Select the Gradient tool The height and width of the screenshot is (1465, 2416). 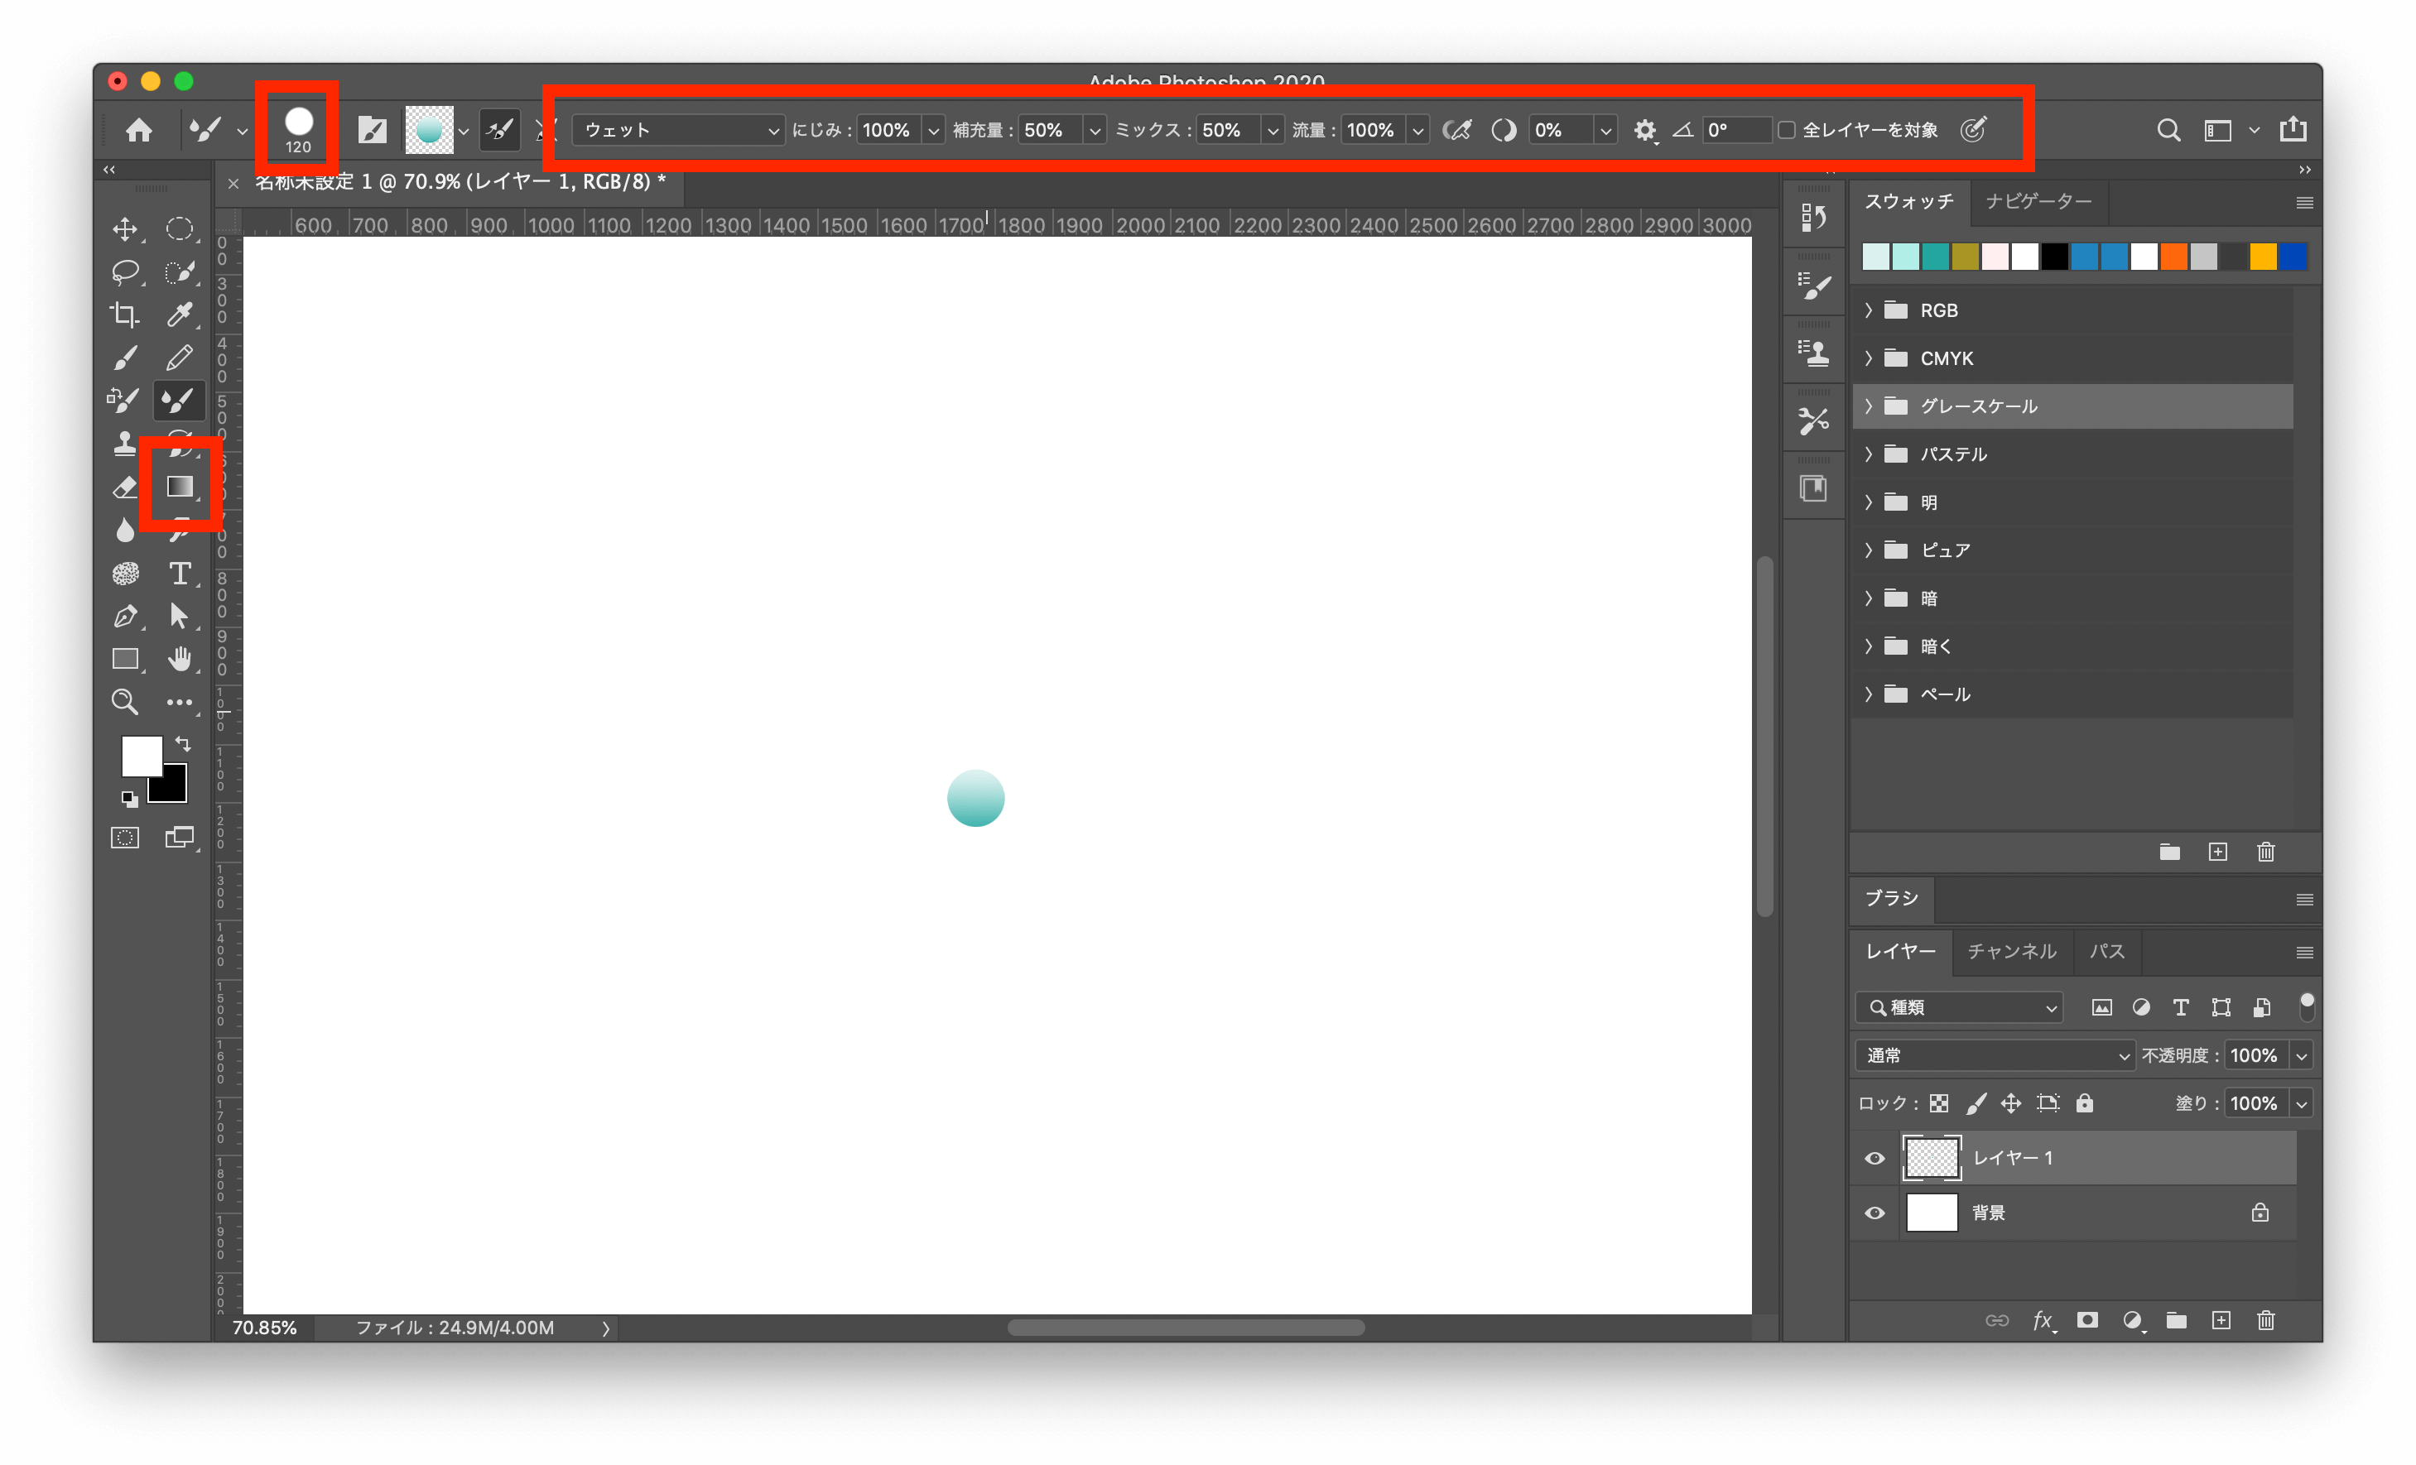click(180, 484)
